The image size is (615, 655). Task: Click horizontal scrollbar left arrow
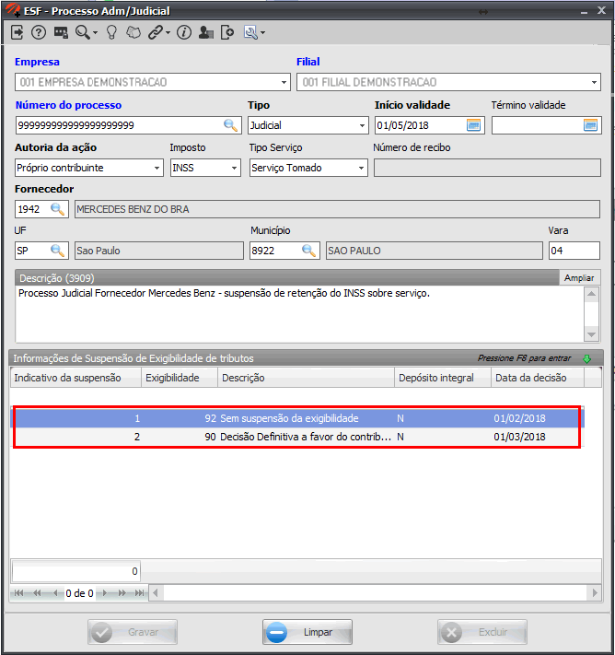click(x=156, y=592)
